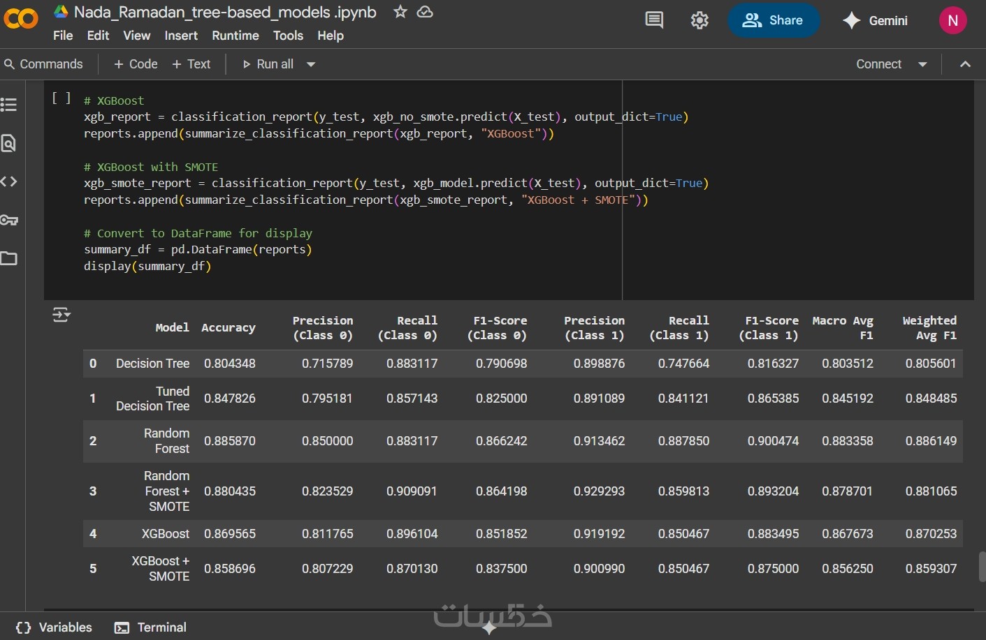Open code snippets sidebar icon
986x640 pixels.
coord(9,181)
